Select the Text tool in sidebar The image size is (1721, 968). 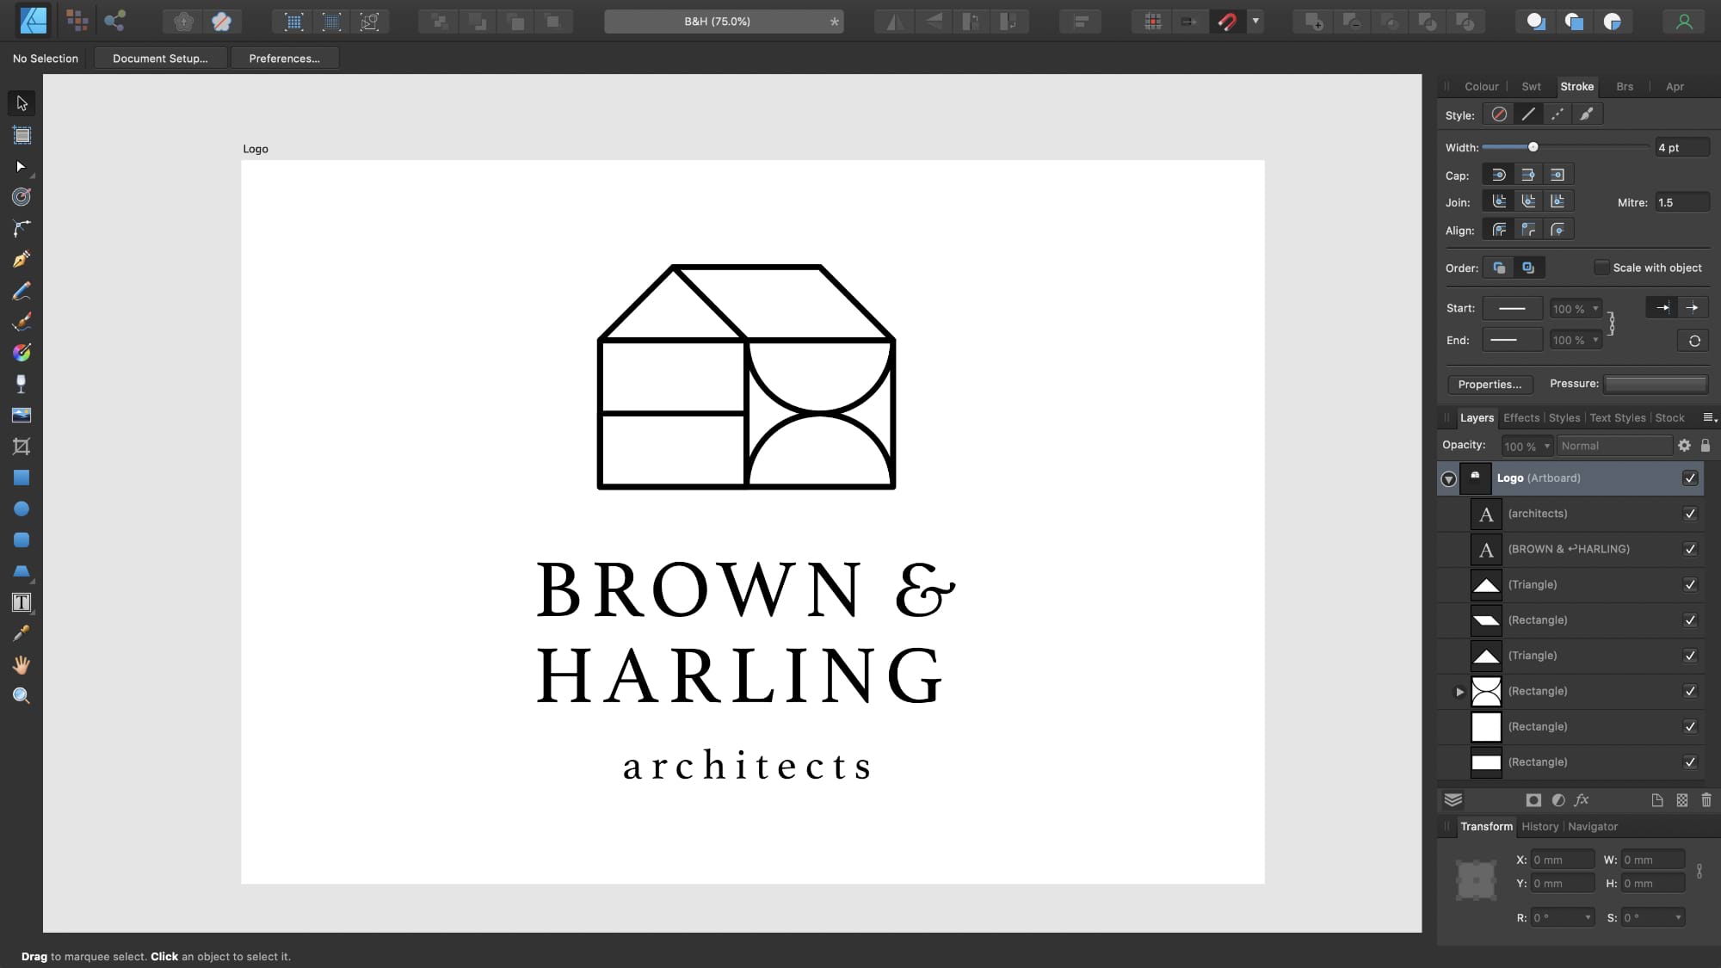(x=22, y=603)
